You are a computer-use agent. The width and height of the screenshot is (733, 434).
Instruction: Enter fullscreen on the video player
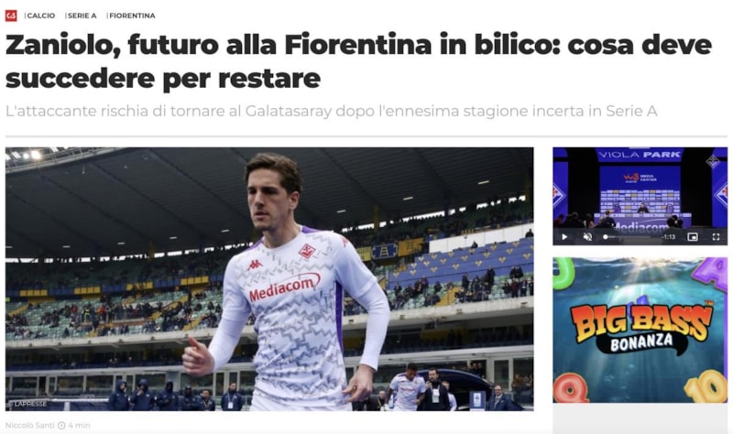click(x=716, y=237)
